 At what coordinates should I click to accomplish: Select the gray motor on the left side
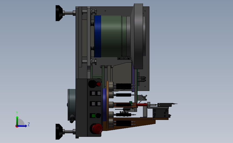pyautogui.click(x=72, y=105)
